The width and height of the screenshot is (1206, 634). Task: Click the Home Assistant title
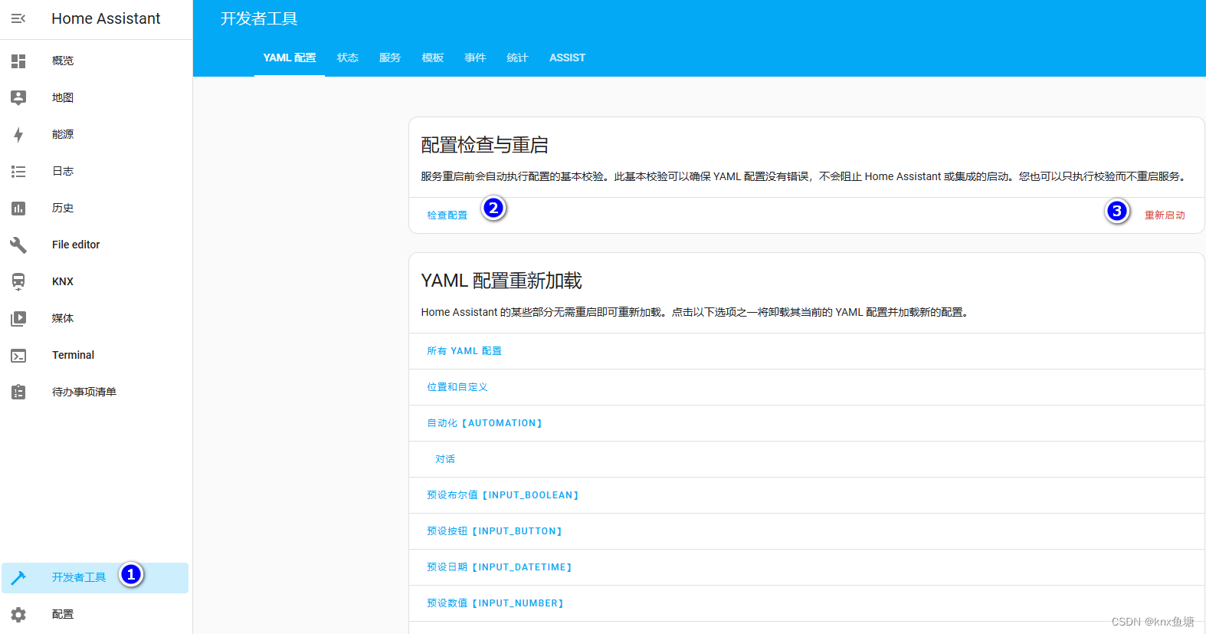(106, 18)
